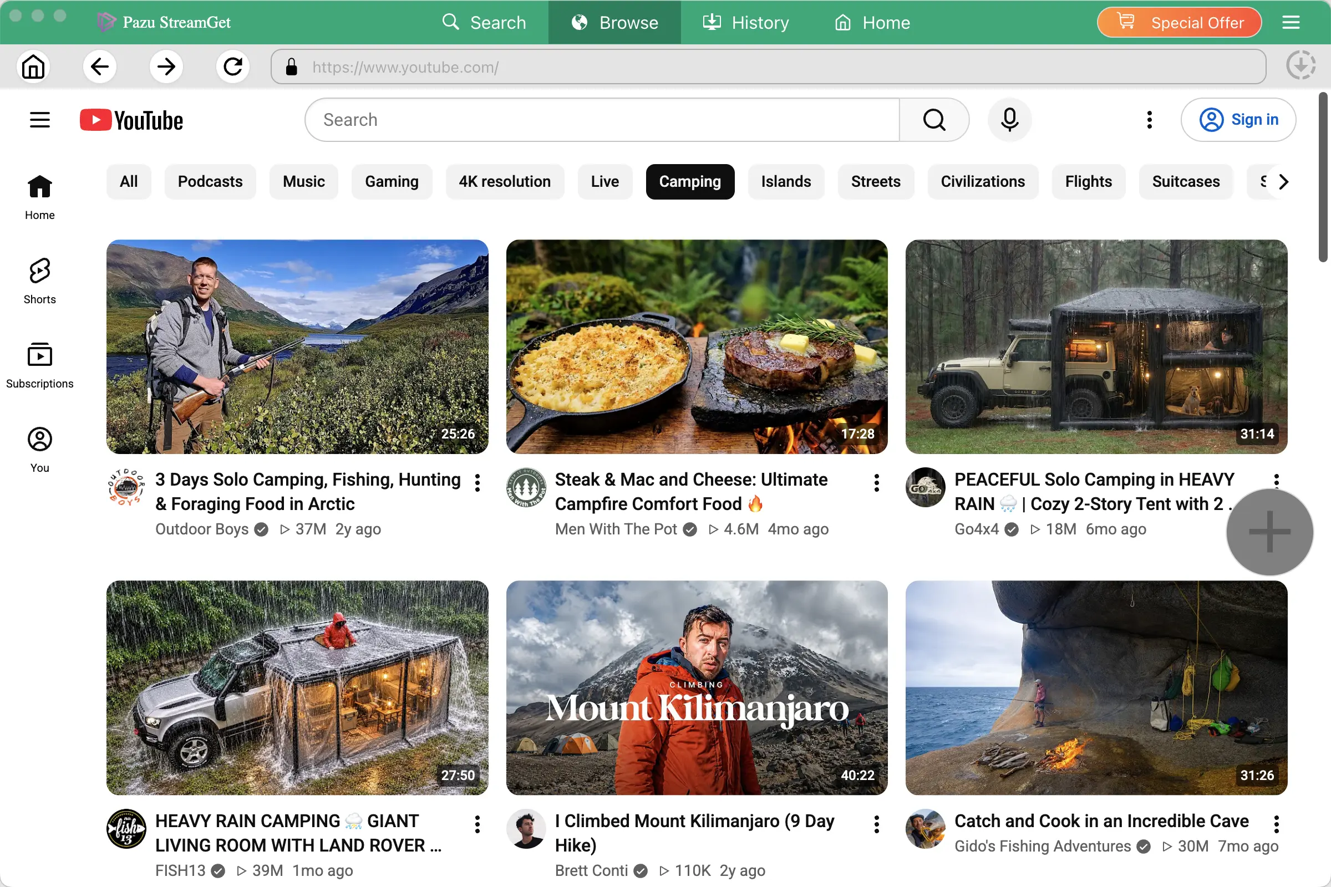Switch to the Search tab in StreamGet
Viewport: 1331px width, 887px height.
tap(484, 22)
